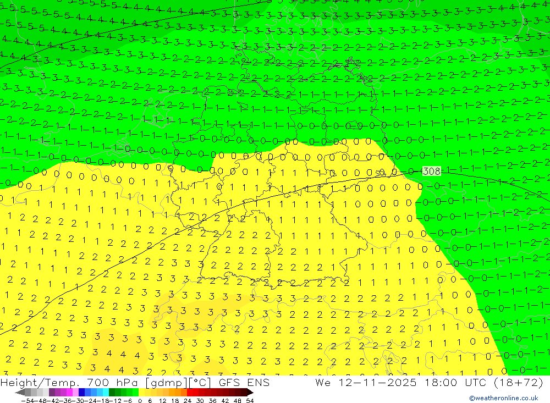
Task: Click the dark right arrow of color scale
Action: [x=250, y=393]
